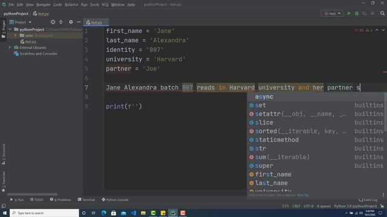This screenshot has width=387, height=217.
Task: Expand the venv folder
Action: tap(16, 36)
